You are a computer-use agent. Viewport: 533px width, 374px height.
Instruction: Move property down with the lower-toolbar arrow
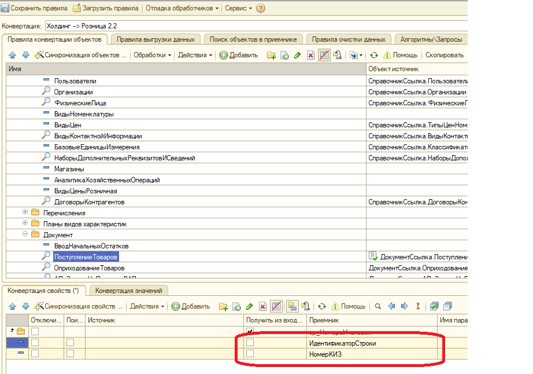coord(26,306)
